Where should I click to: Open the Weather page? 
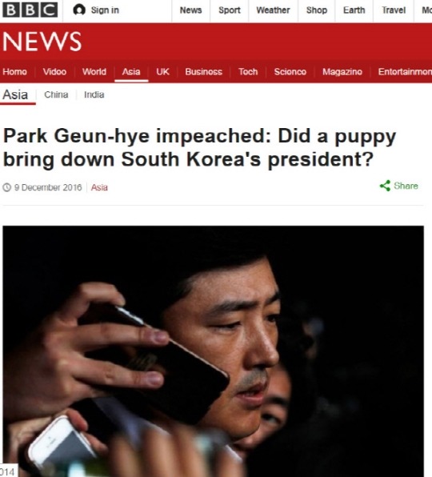click(273, 10)
